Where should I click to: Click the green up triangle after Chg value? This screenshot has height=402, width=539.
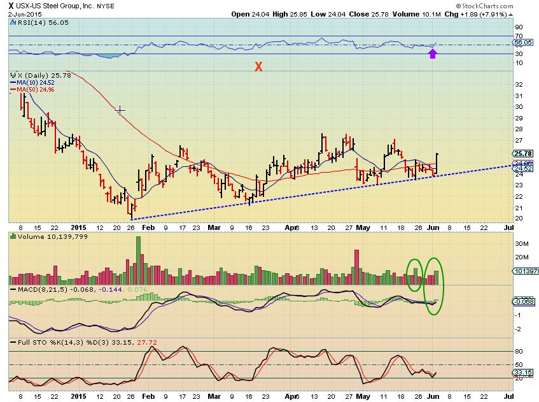coord(510,15)
